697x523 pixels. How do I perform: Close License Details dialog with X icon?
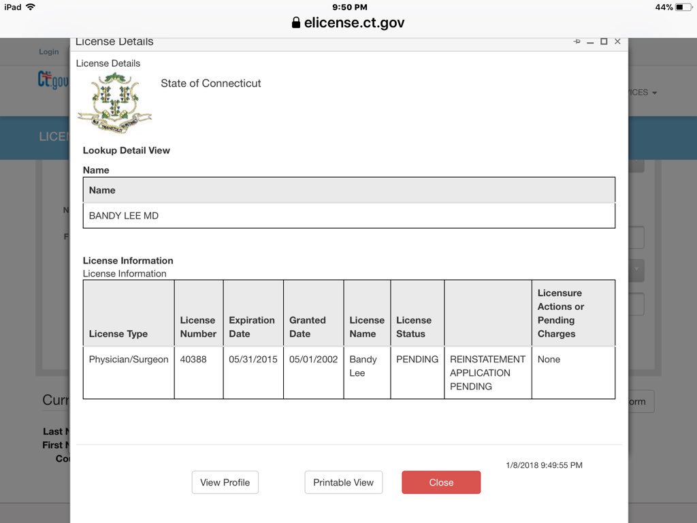[617, 42]
